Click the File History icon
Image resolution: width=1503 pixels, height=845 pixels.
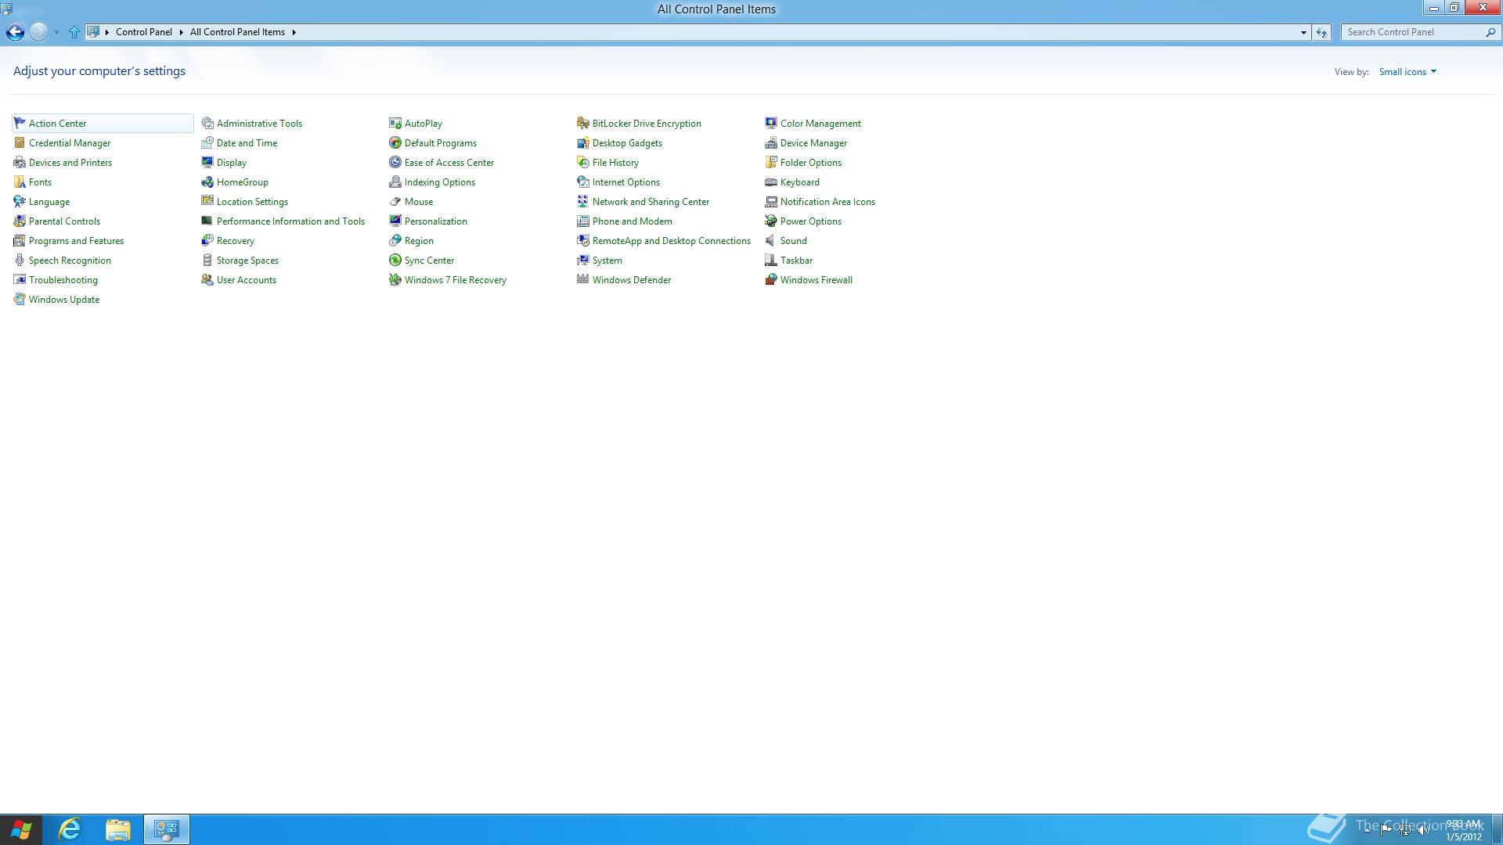pyautogui.click(x=583, y=162)
